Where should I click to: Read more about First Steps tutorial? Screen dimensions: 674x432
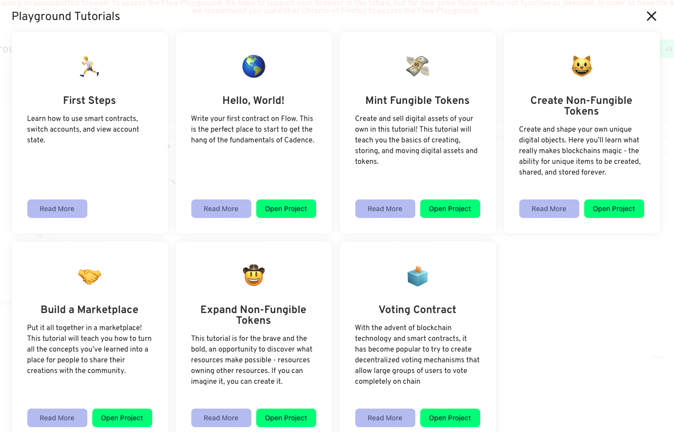point(57,209)
